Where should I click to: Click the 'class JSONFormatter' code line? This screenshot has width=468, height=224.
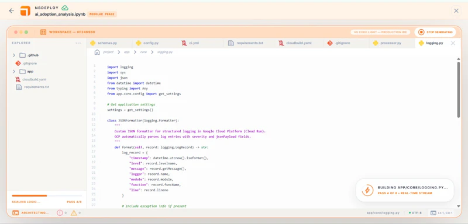pos(143,121)
